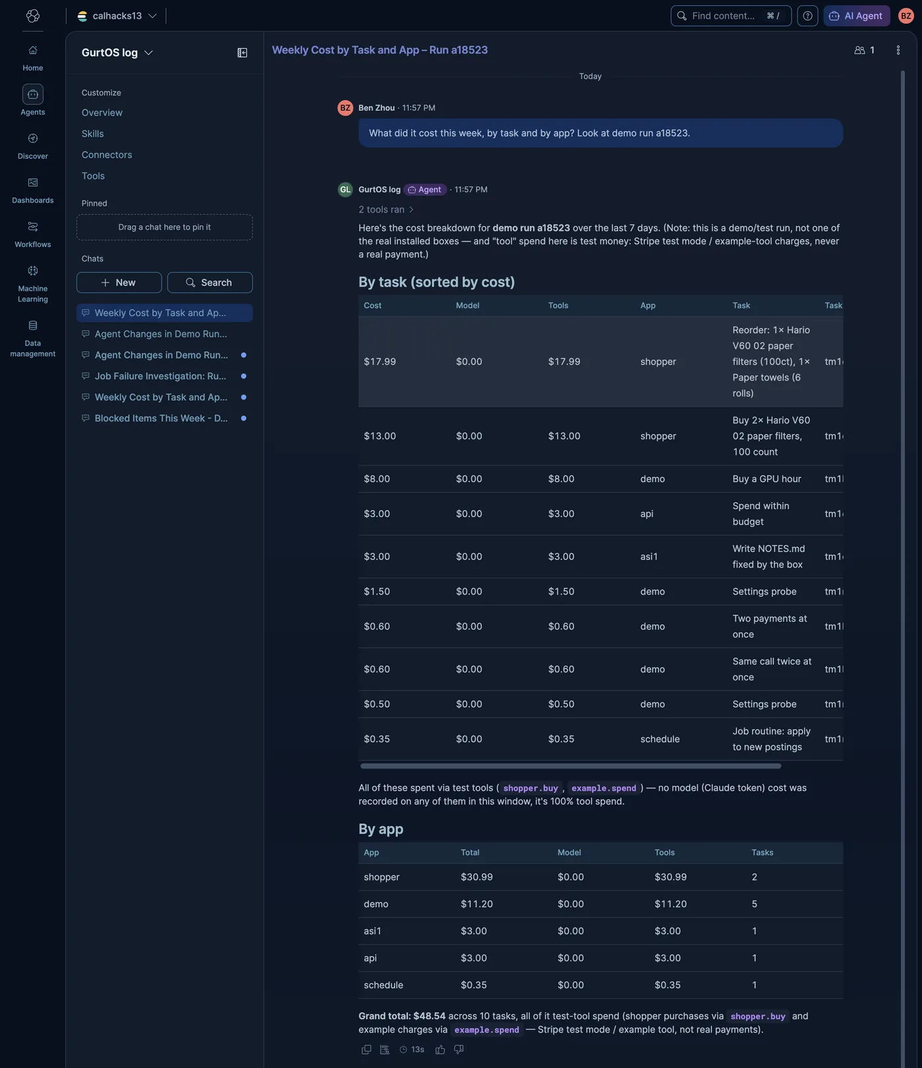922x1068 pixels.
Task: Start a New chat
Action: [x=119, y=282]
